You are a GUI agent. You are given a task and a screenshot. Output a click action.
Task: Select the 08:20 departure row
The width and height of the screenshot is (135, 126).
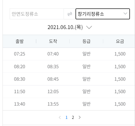[69, 66]
